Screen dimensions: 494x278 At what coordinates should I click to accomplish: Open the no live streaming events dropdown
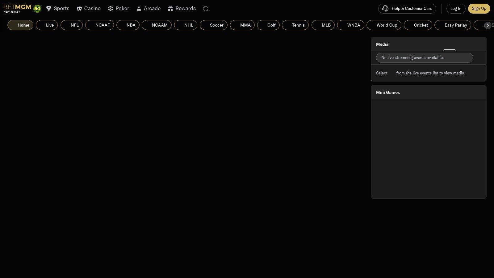424,58
